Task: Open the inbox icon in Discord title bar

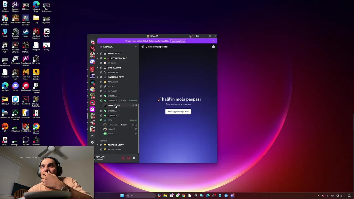Action: coord(191,36)
